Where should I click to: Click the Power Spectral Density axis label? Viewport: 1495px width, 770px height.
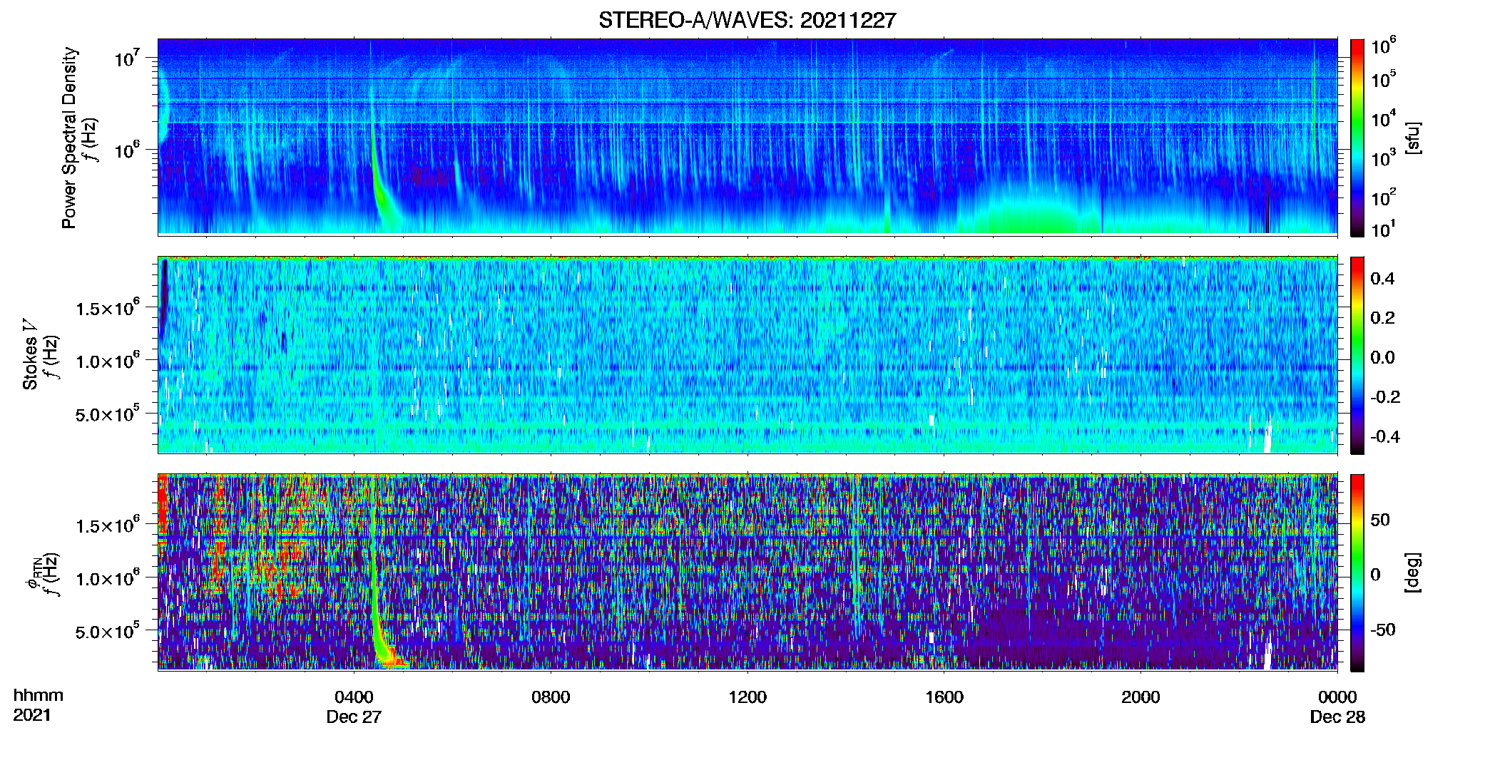click(69, 138)
